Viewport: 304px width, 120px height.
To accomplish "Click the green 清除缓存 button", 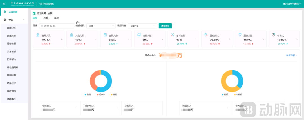I will point(165,26).
